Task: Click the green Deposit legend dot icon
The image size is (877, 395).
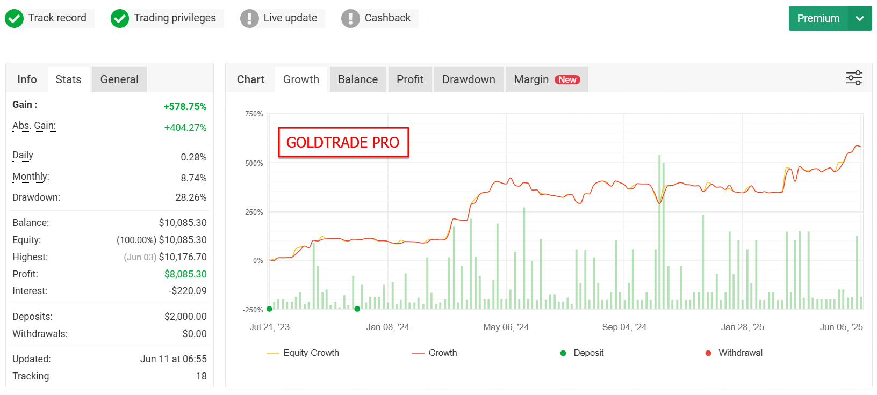Action: pos(563,353)
